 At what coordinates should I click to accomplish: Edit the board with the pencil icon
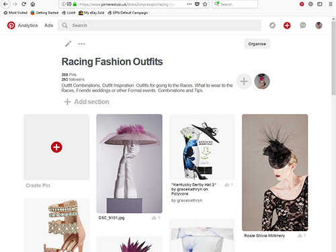(x=68, y=44)
